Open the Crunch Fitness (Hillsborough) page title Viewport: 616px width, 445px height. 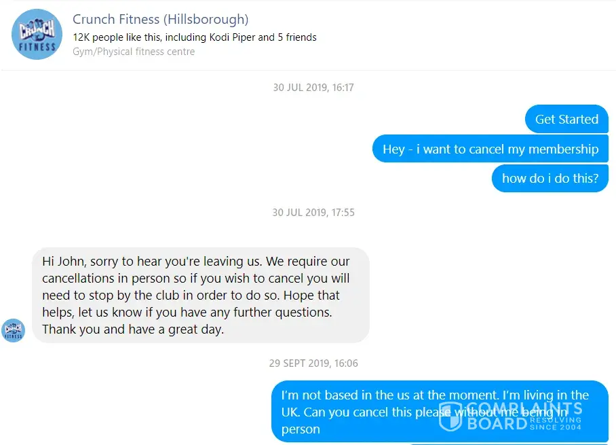(x=160, y=19)
